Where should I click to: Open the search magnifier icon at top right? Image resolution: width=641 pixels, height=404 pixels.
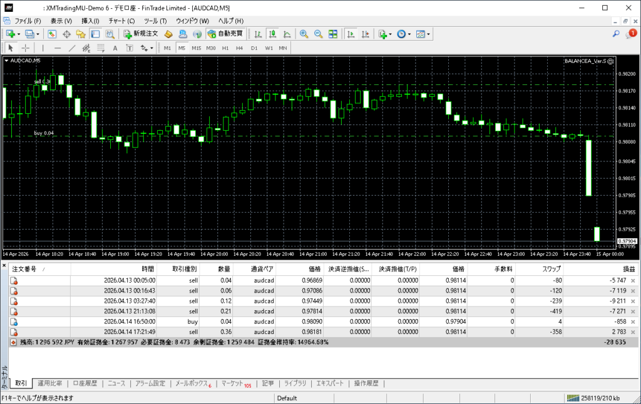616,34
